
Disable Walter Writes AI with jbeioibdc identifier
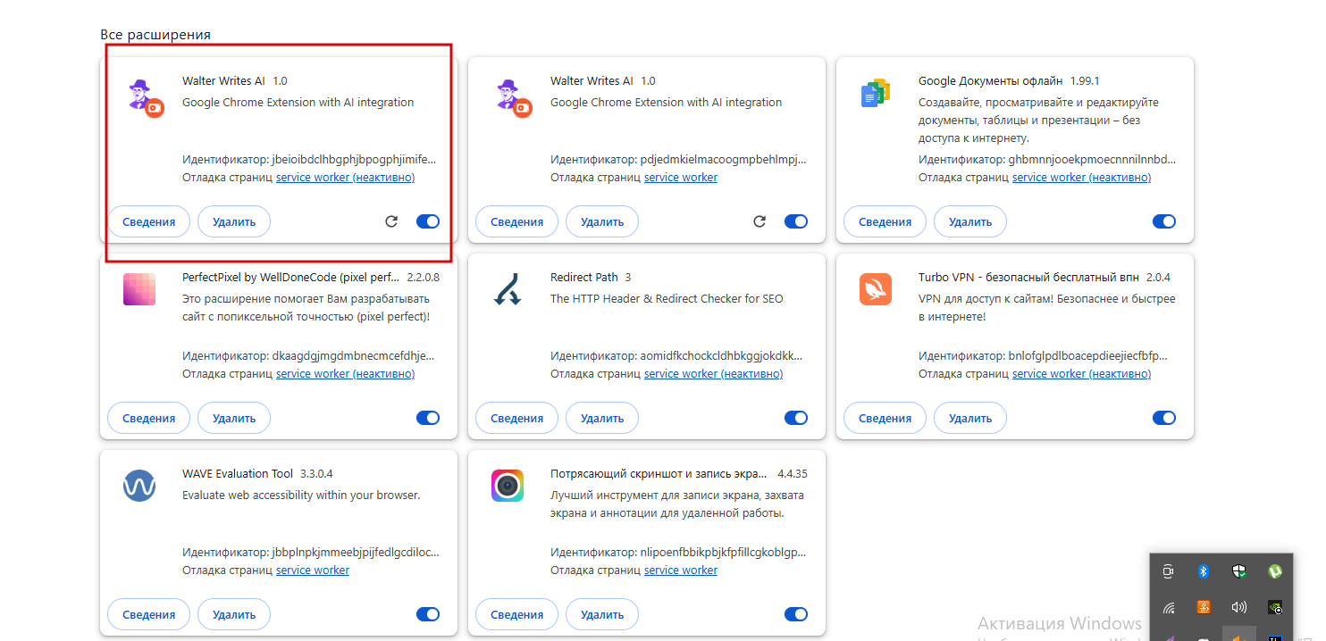428,221
